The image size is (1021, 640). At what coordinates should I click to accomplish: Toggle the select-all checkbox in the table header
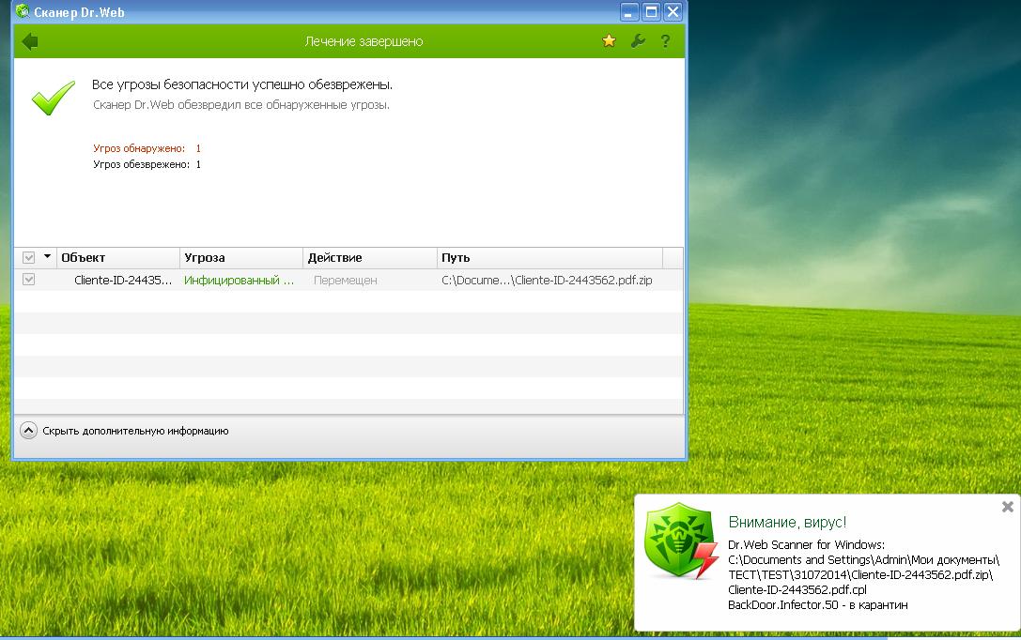coord(28,258)
